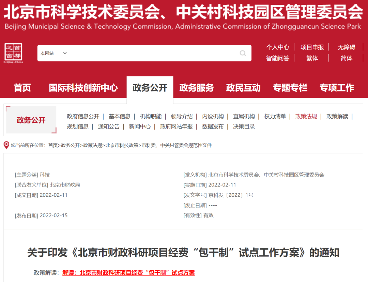Click the search magnifier icon
Viewport: 368px width, 282px height.
pos(243,53)
